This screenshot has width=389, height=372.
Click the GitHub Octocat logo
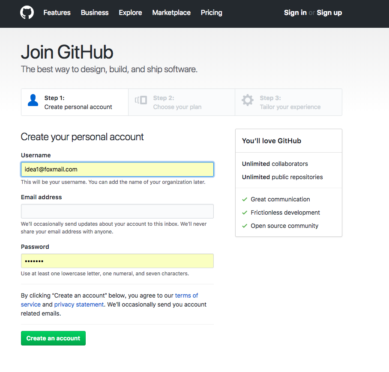point(27,12)
